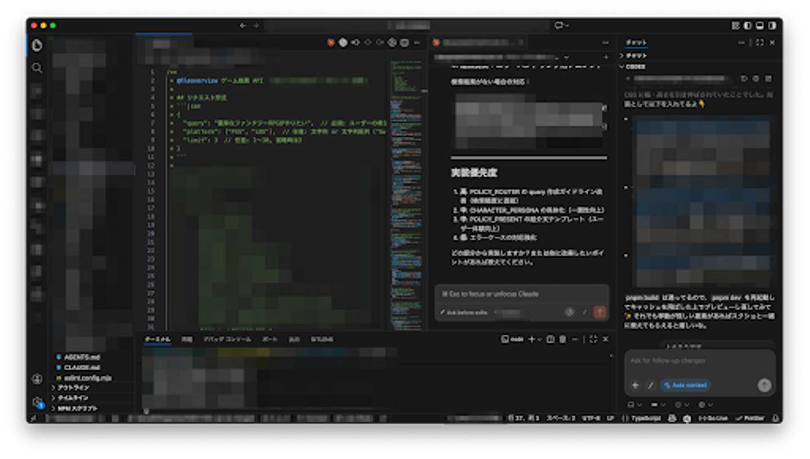Image resolution: width=810 pixels, height=459 pixels.
Task: Toggle the Ask before edits mode
Action: [x=463, y=312]
